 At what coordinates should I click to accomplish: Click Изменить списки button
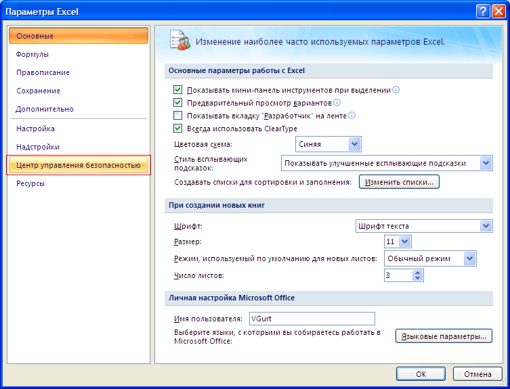tap(399, 182)
